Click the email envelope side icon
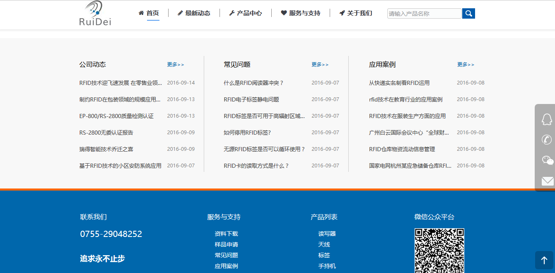555x273 pixels. click(547, 181)
